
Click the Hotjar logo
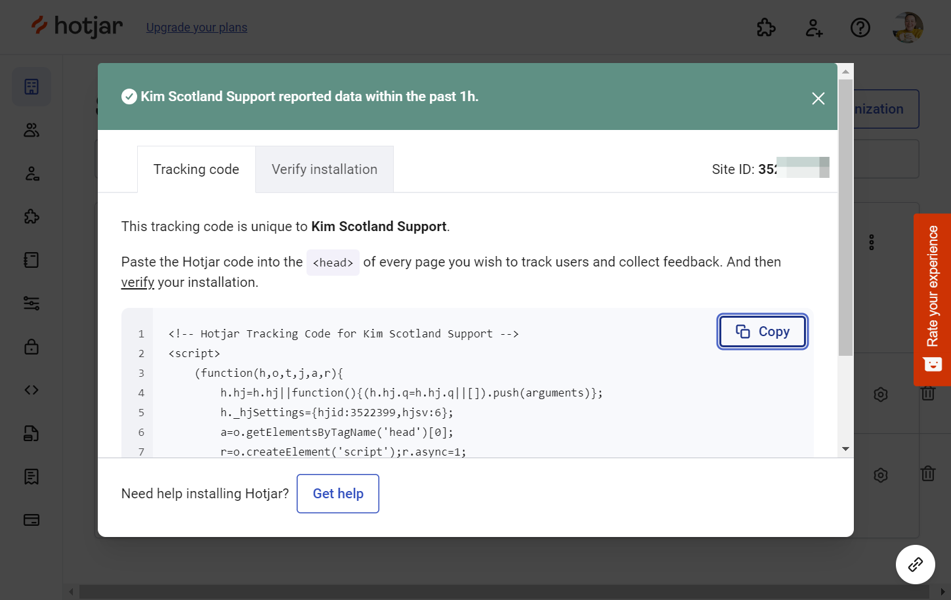pyautogui.click(x=77, y=26)
